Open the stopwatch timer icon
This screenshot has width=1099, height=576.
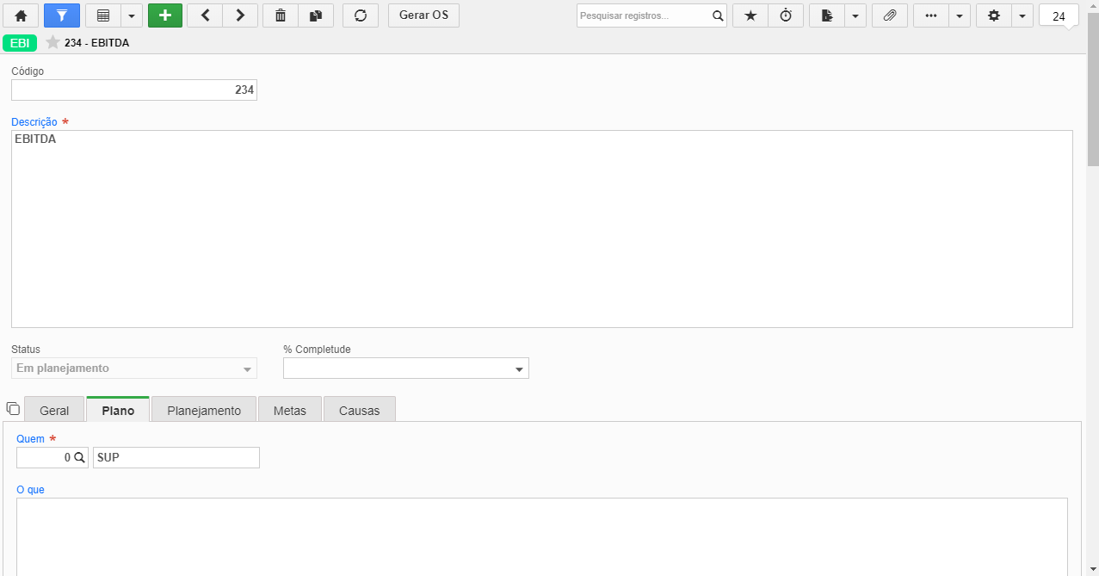pos(786,15)
